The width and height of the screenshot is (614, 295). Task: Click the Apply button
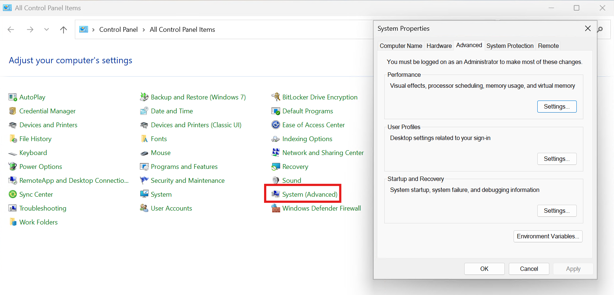tap(573, 269)
